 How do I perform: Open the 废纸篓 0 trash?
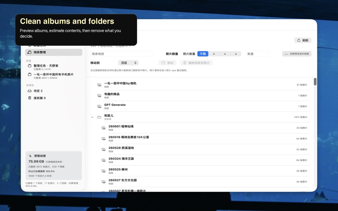click(x=54, y=98)
